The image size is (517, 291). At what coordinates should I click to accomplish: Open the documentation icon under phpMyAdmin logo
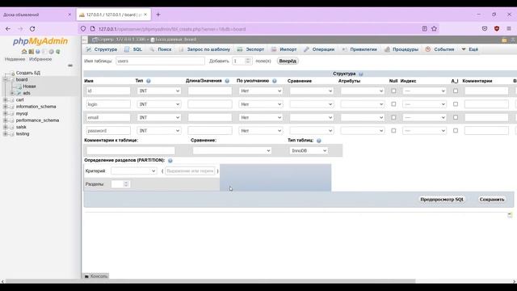pyautogui.click(x=38, y=52)
